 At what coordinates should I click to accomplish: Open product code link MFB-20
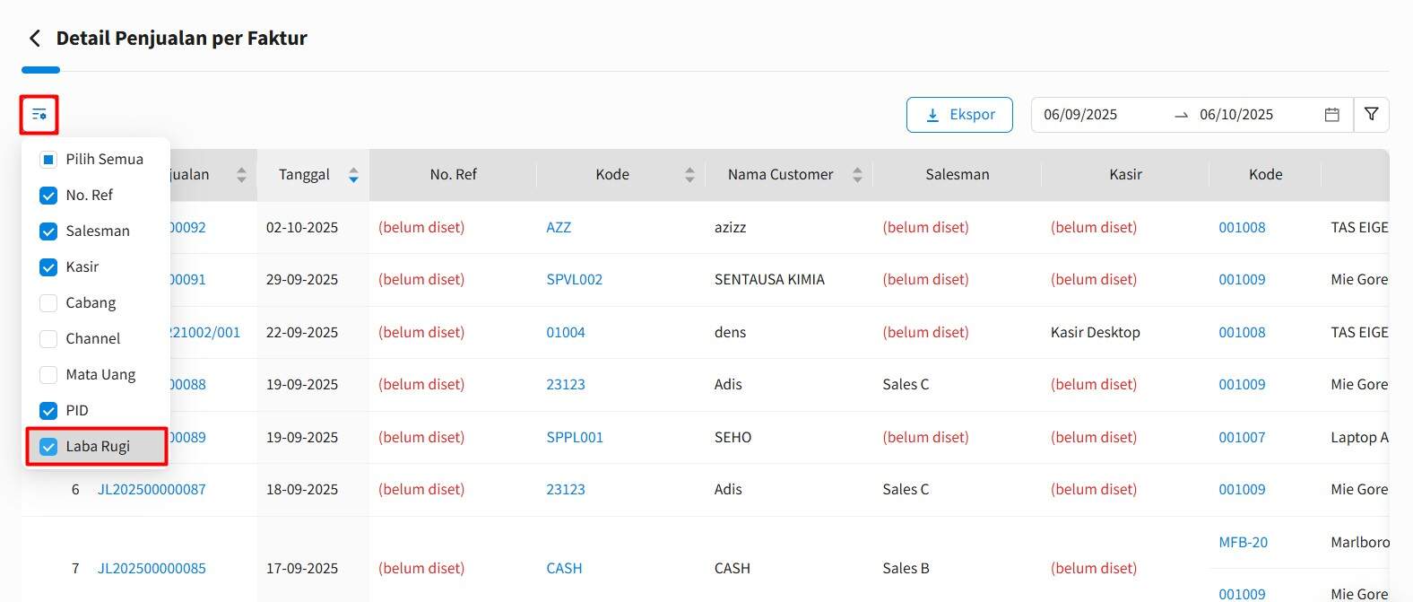coord(1243,543)
